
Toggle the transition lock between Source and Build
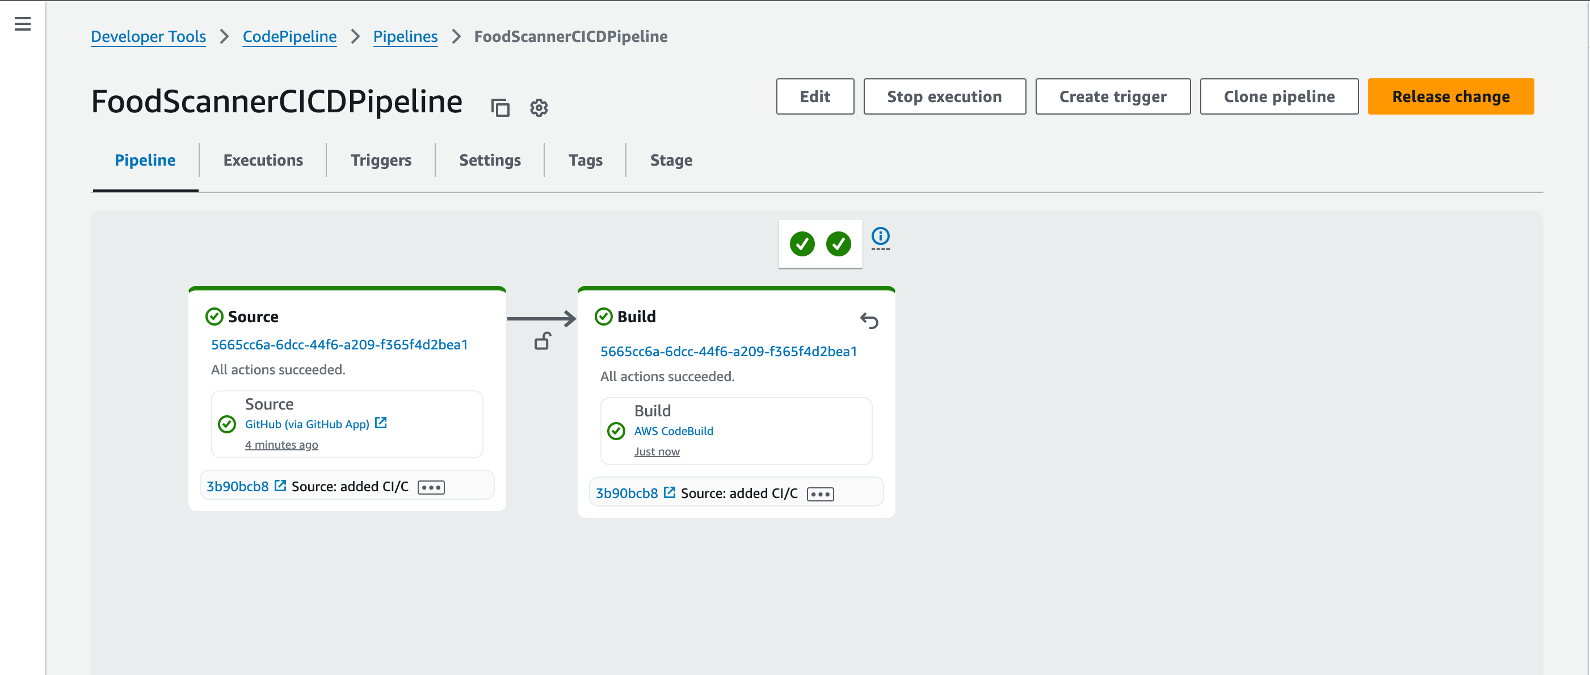coord(542,341)
